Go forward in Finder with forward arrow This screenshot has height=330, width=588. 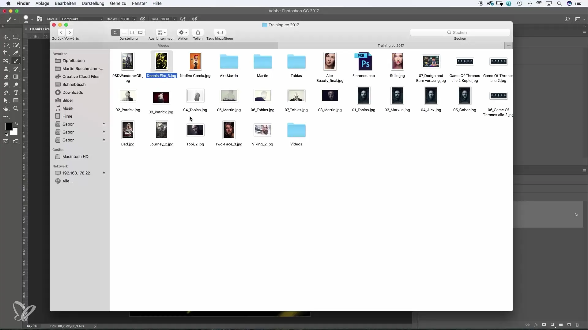coord(70,32)
